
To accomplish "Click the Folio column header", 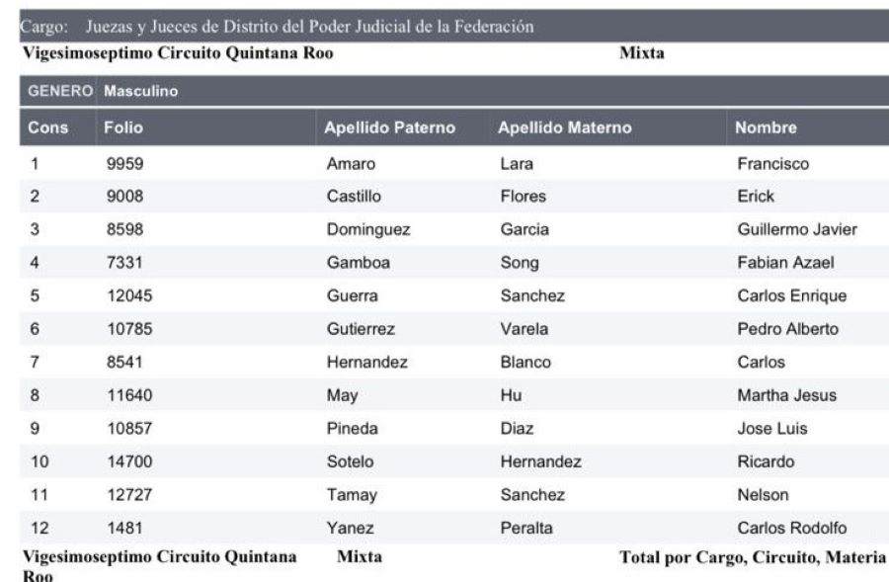I will tap(123, 127).
